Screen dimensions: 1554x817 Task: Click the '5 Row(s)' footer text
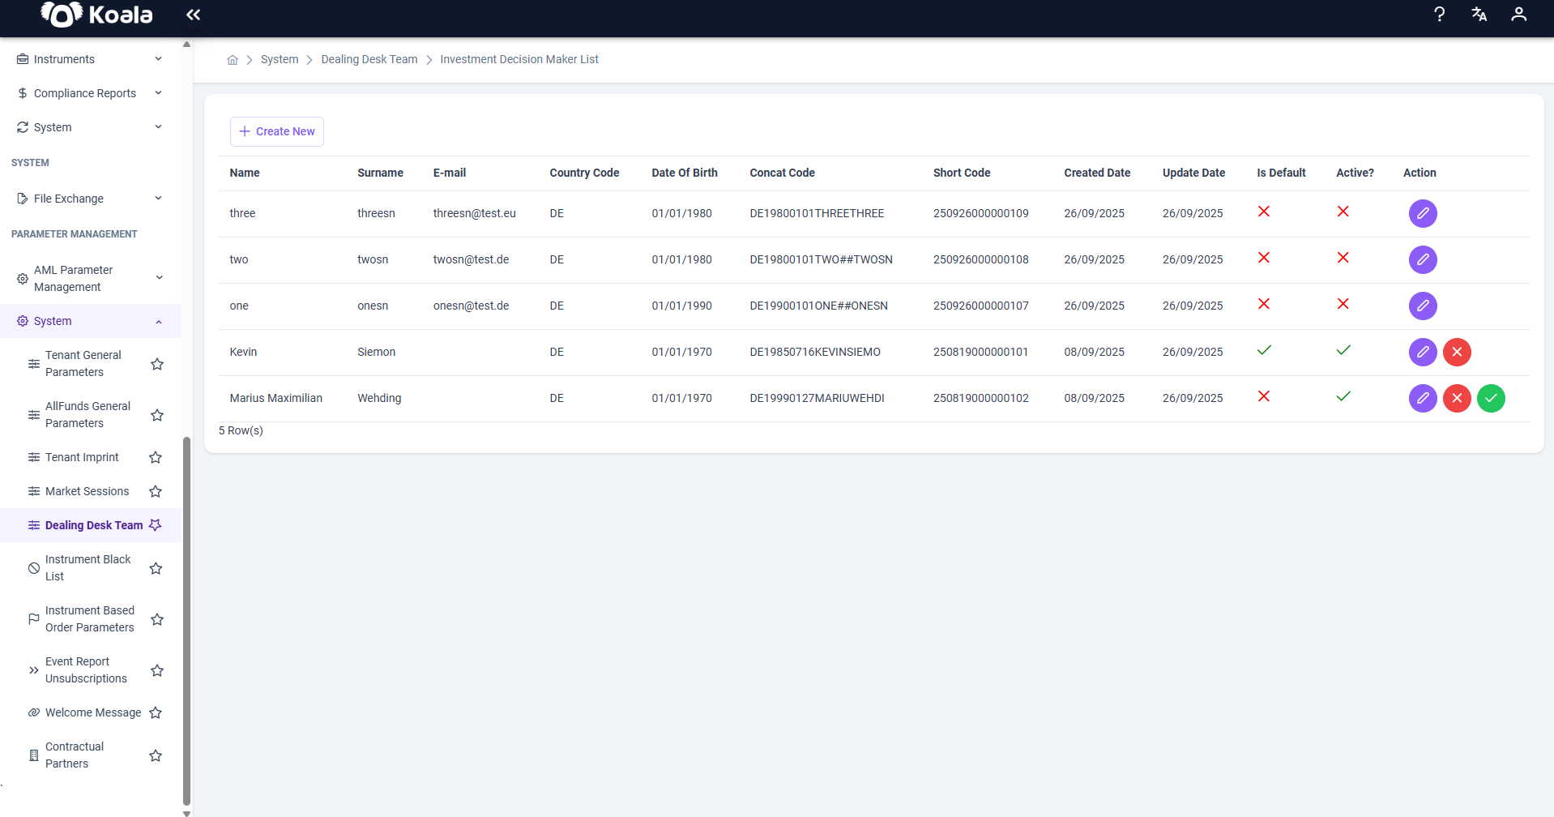click(x=241, y=431)
